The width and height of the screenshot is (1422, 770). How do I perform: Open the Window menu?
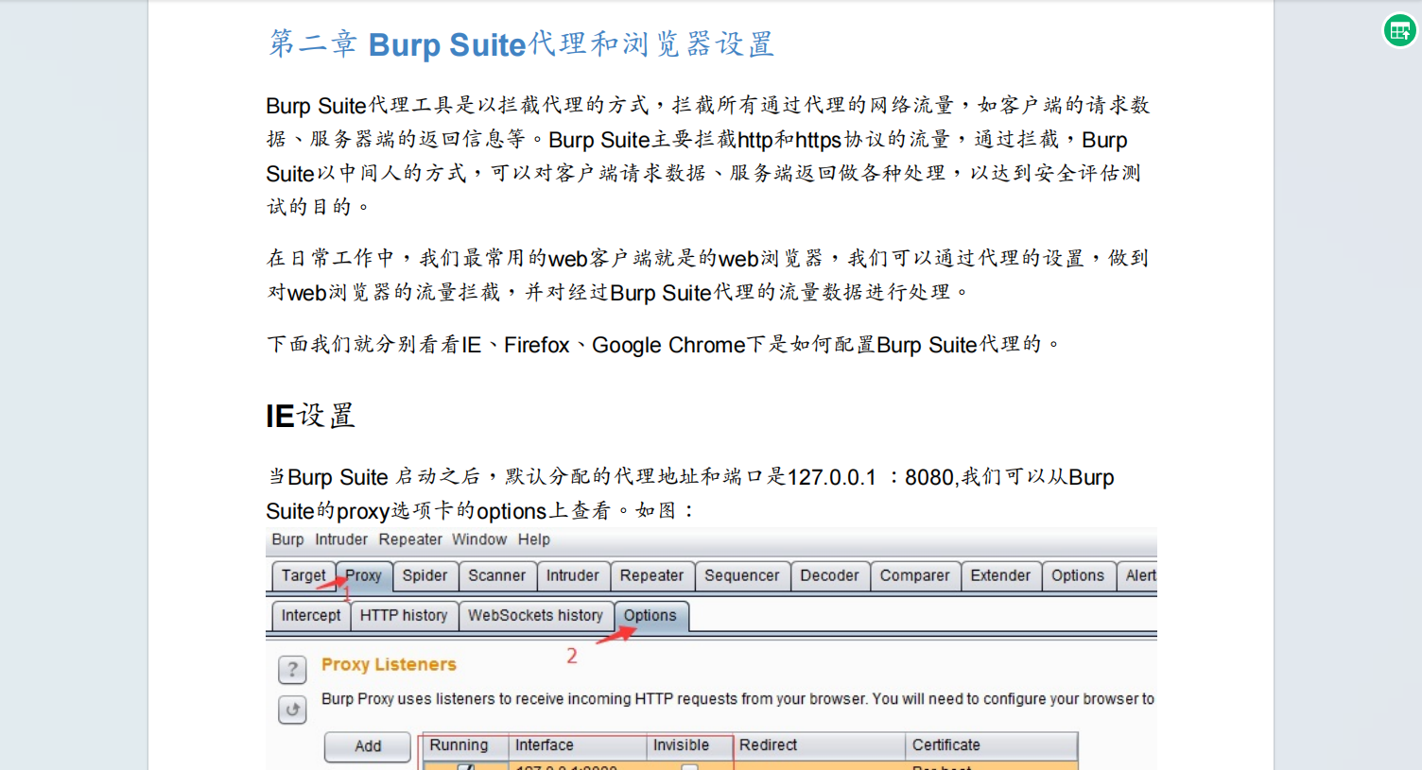click(479, 539)
